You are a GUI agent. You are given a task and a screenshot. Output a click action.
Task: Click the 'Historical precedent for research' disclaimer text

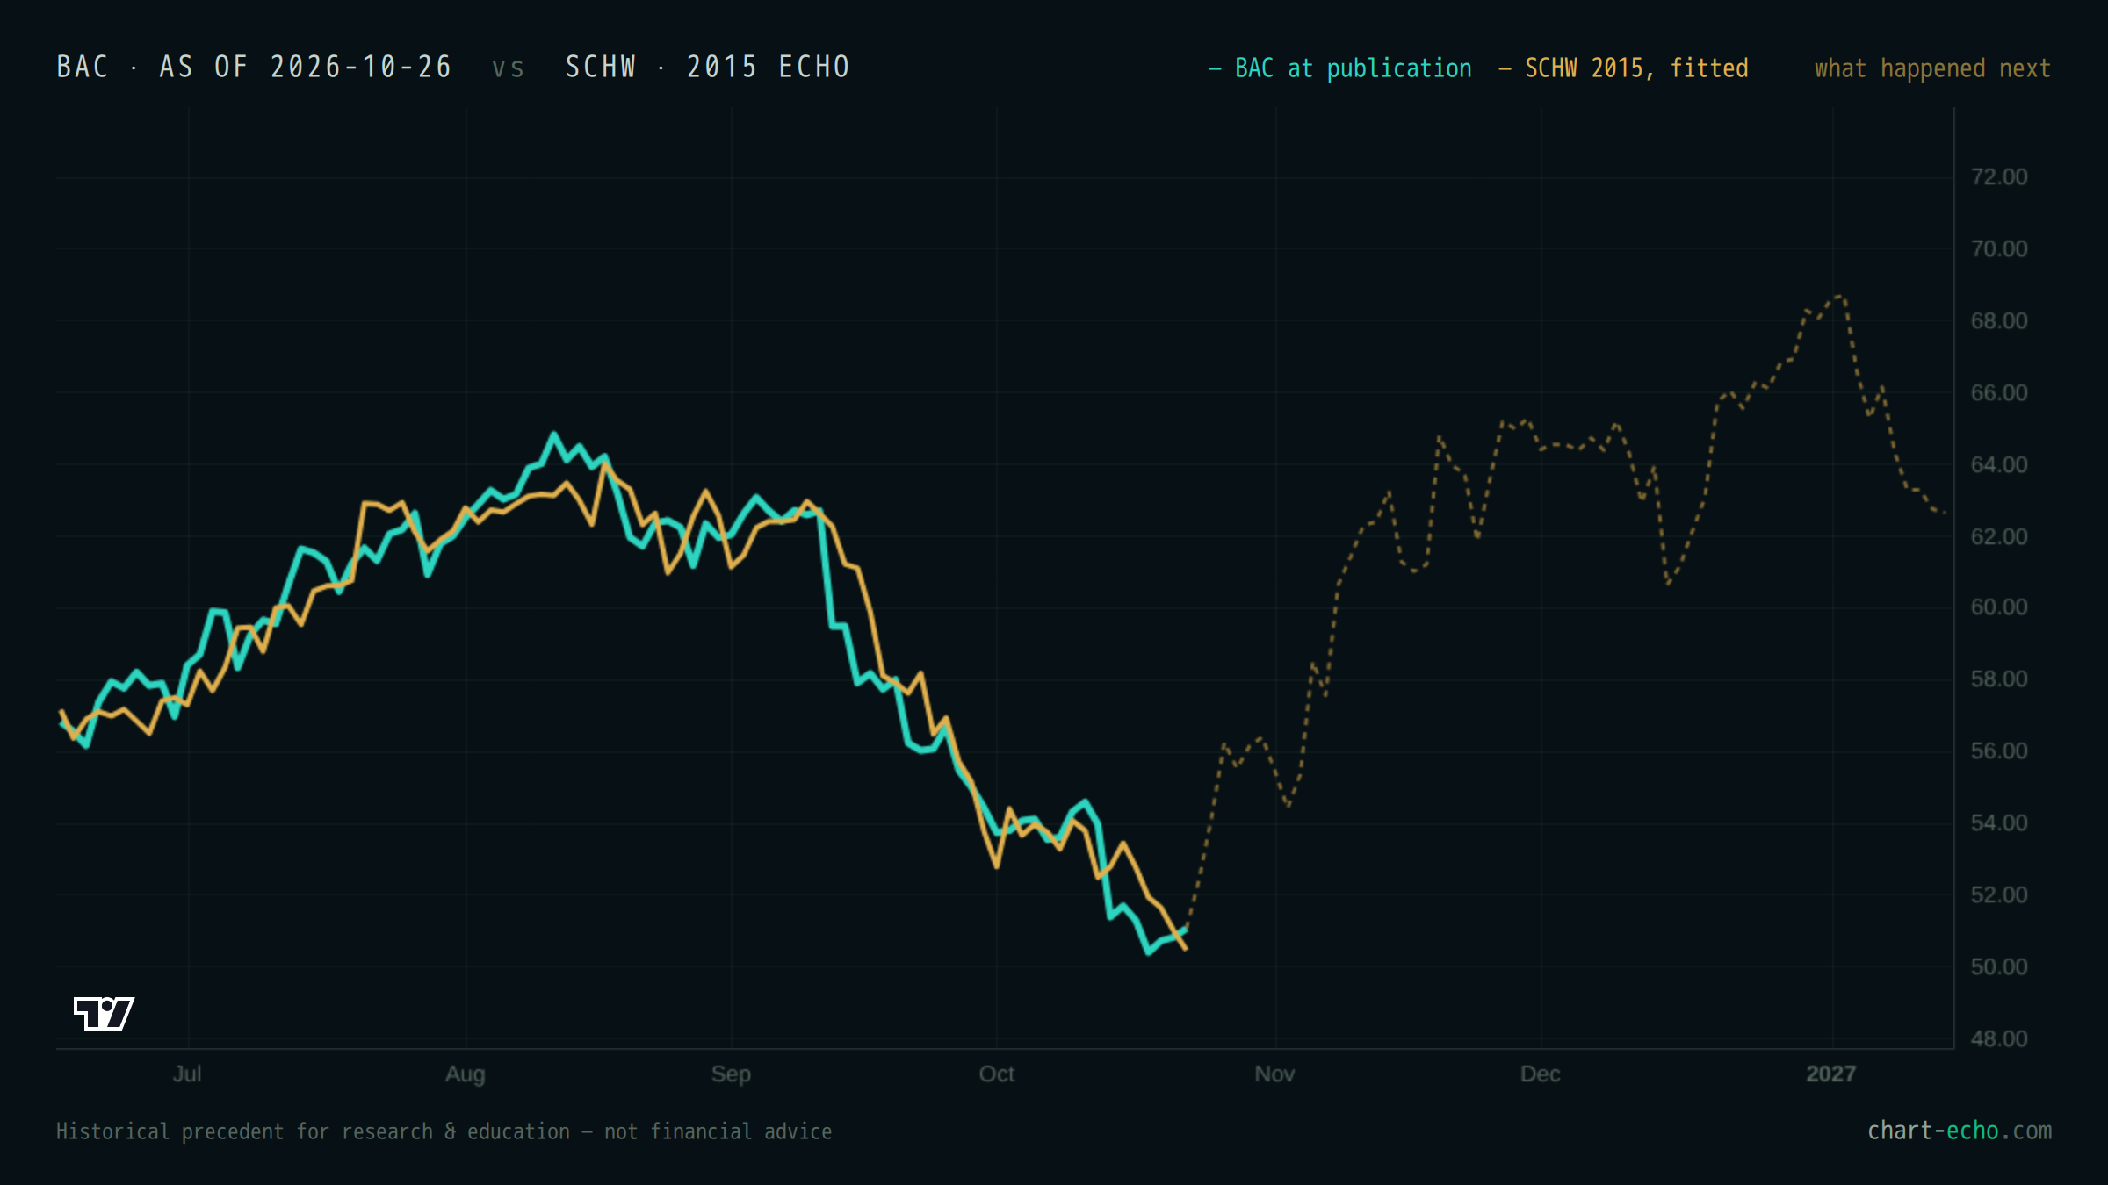click(x=444, y=1131)
